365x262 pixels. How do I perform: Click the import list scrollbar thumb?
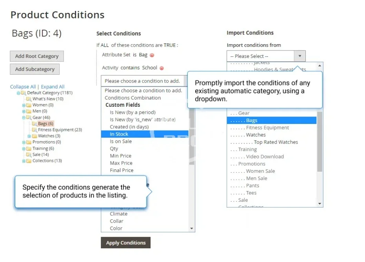coord(320,141)
